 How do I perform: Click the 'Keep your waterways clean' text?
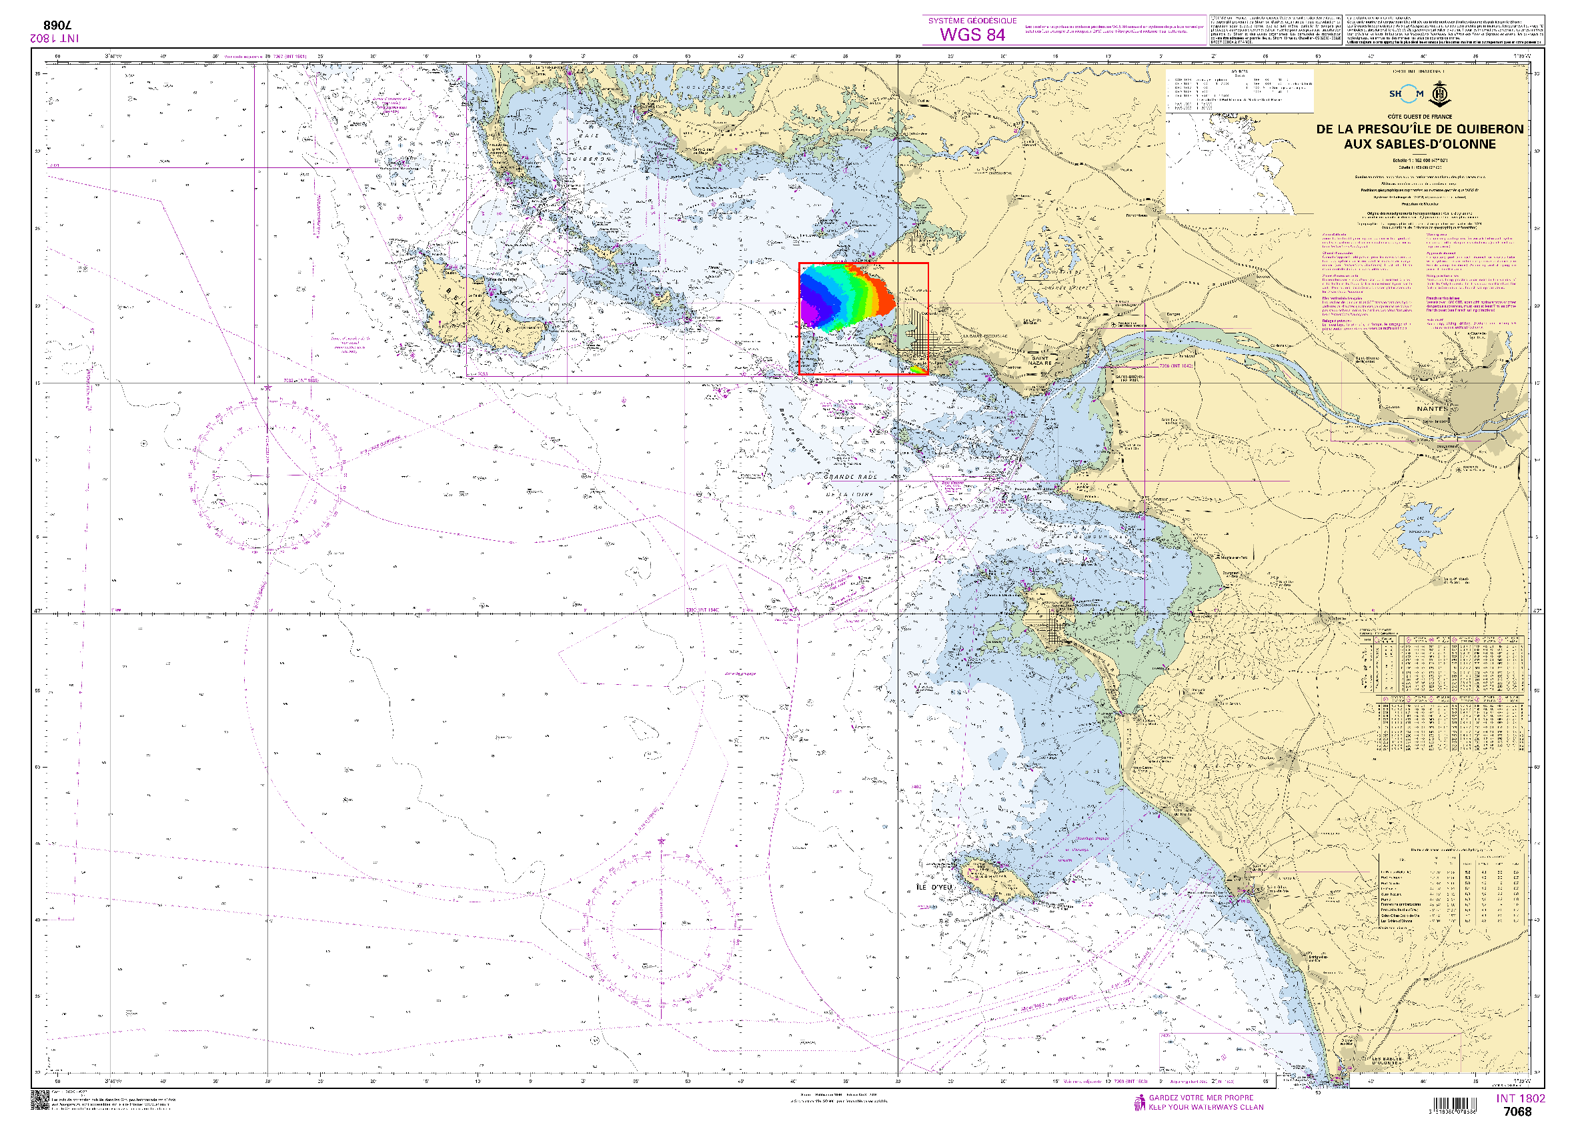coord(1207,1108)
